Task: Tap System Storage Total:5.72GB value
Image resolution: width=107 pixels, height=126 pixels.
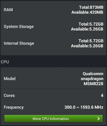Action: coord(91,24)
